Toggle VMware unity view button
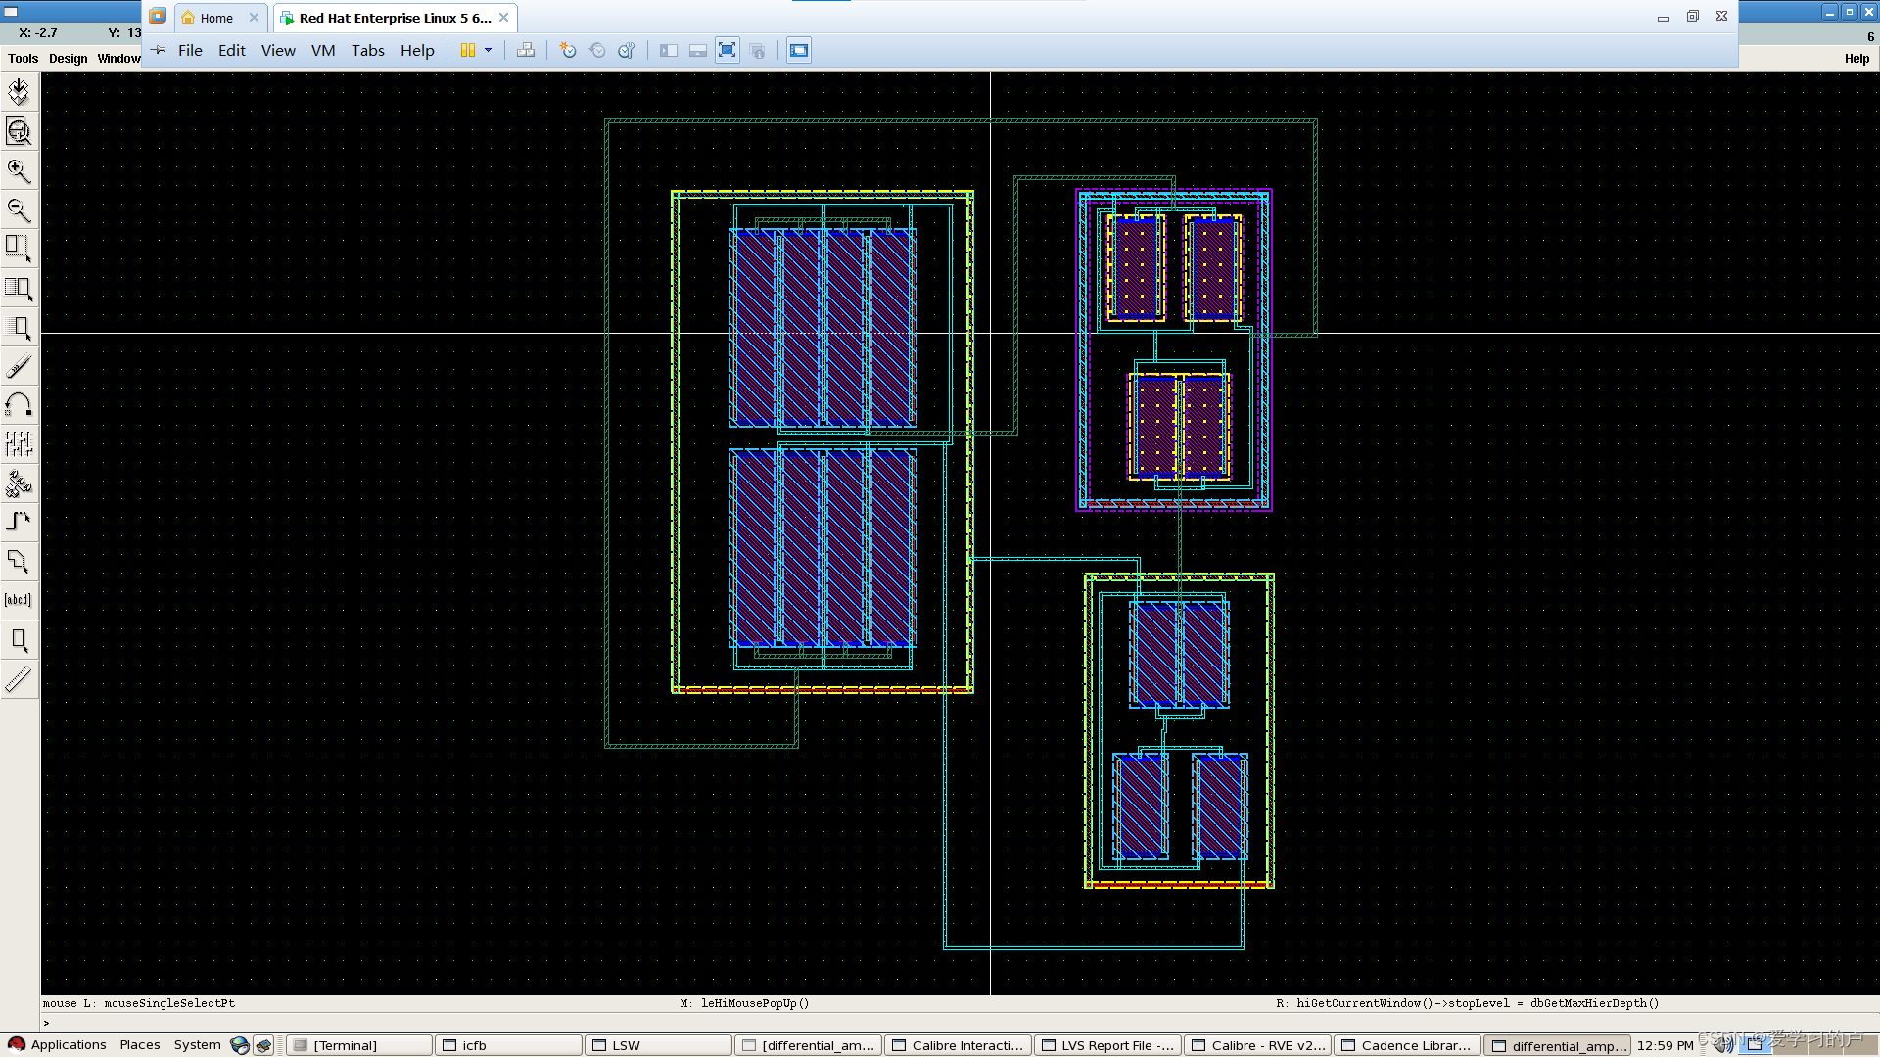The height and width of the screenshot is (1057, 1880). (757, 50)
